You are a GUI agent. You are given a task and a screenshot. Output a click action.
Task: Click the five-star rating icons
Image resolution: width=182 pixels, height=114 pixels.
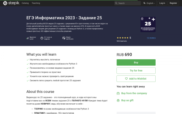pyautogui.click(x=123, y=38)
